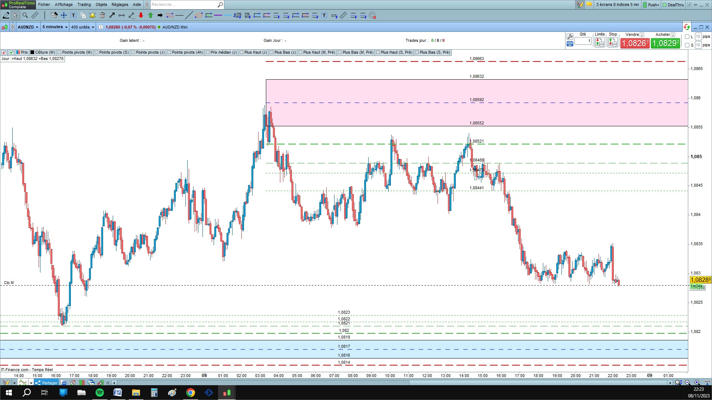Expand the 400 unités dropdown
712x400 pixels.
pos(82,27)
